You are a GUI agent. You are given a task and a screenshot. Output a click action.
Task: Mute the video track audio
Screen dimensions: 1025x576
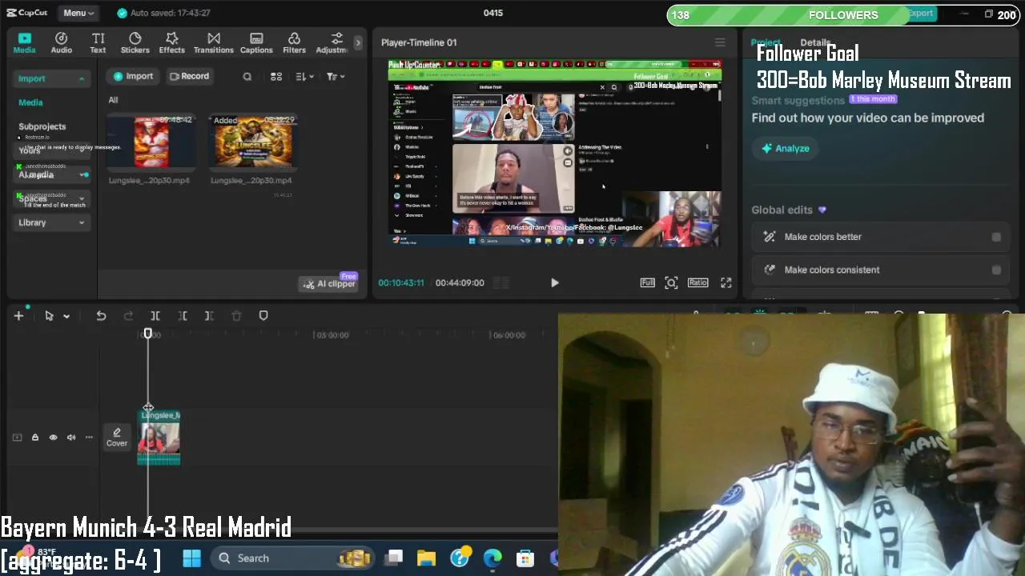(x=71, y=438)
